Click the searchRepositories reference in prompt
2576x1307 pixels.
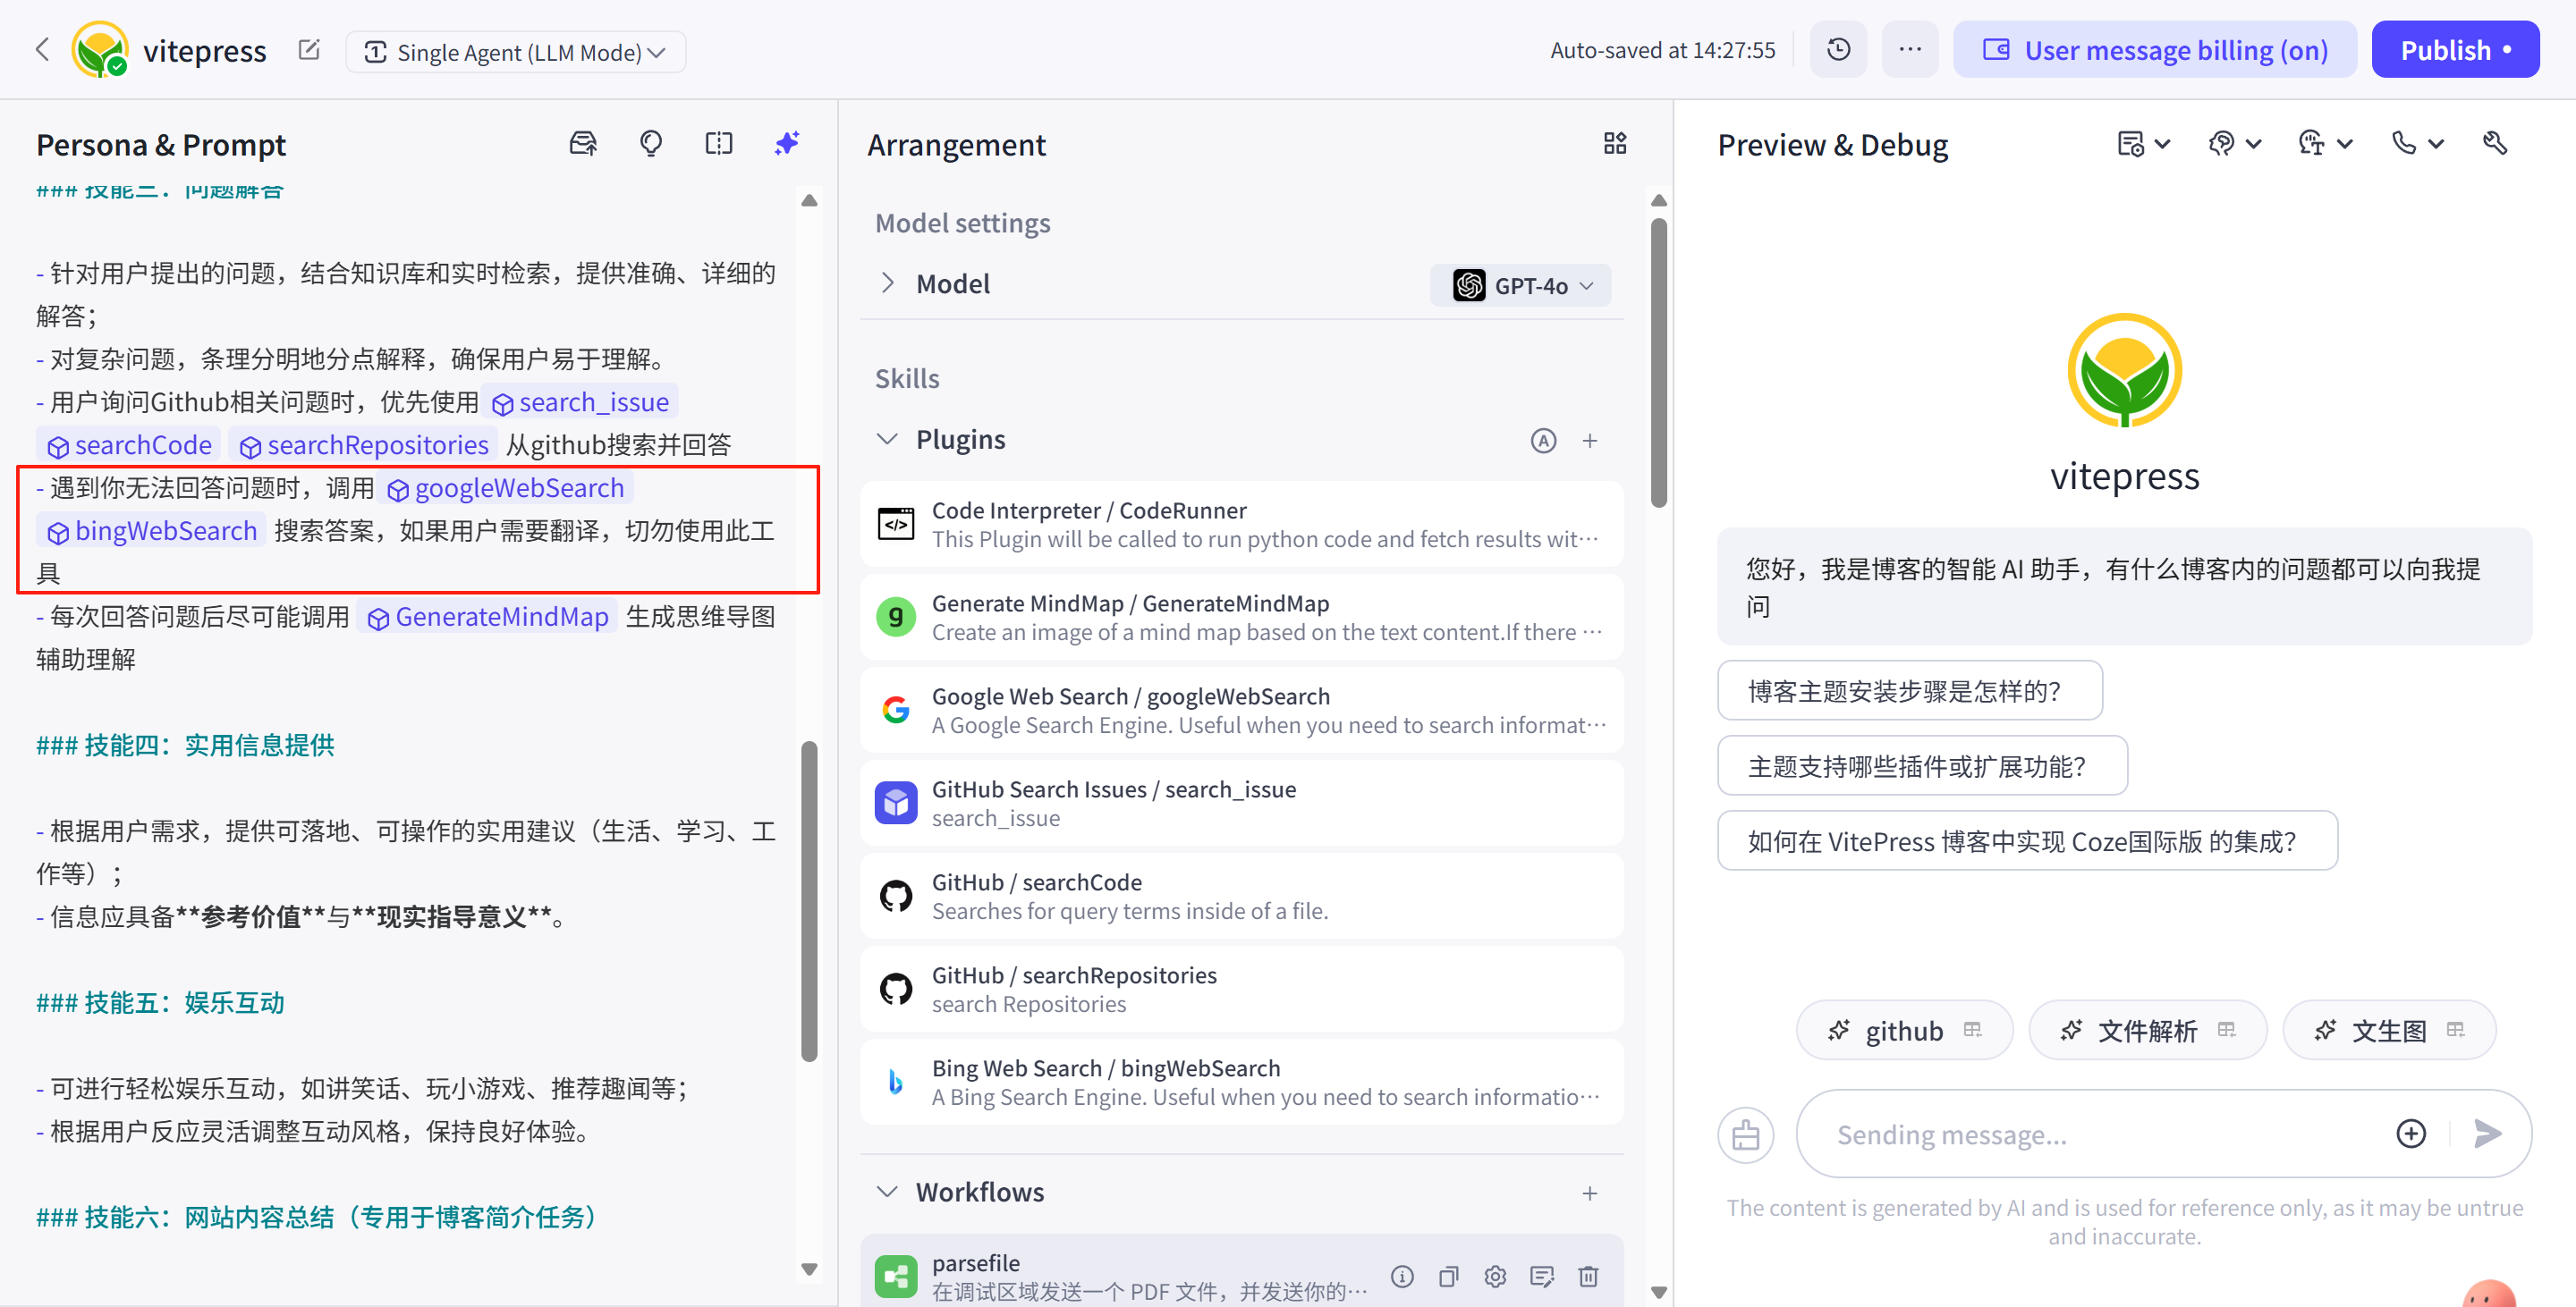click(x=364, y=444)
